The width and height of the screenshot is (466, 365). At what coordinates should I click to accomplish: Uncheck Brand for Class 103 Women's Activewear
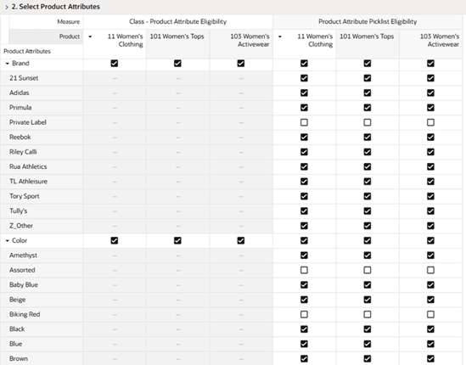point(241,64)
